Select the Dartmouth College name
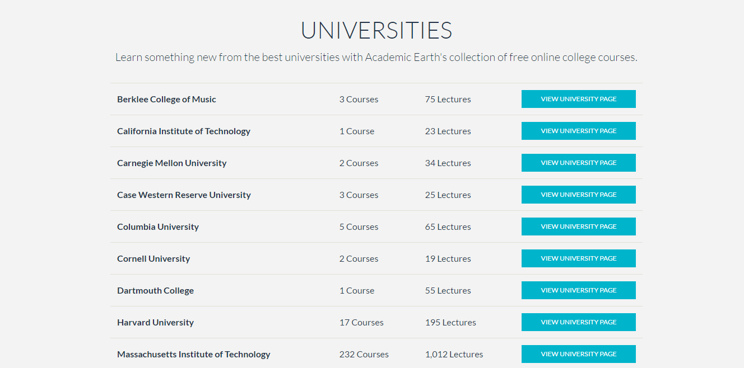 tap(155, 291)
